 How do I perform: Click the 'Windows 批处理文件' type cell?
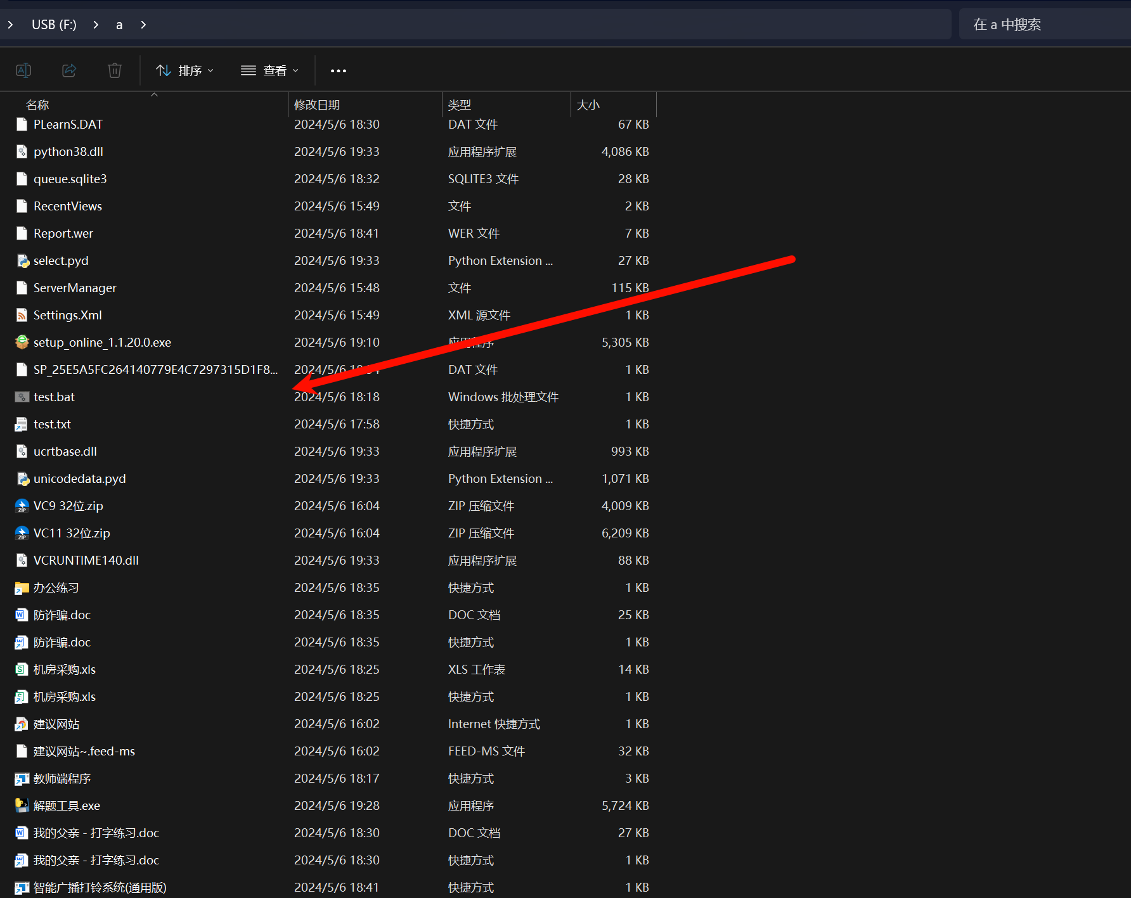click(x=503, y=397)
